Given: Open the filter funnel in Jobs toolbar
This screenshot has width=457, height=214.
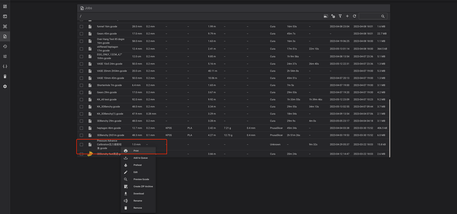Looking at the screenshot, I should click(340, 16).
